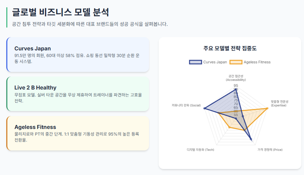This screenshot has width=304, height=175.
Task: Click Ageless Fitness data point near Tech axis
Action: click(229, 127)
